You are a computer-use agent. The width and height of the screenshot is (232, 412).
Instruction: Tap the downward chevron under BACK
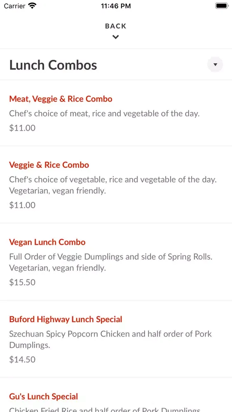click(x=116, y=37)
